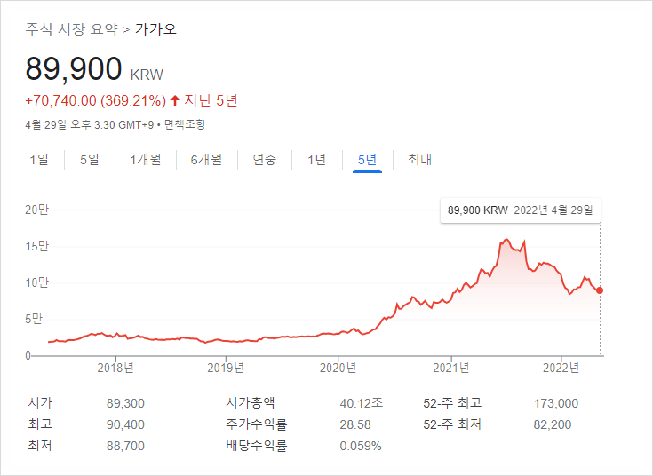Select the 최대 range tab

(x=419, y=160)
